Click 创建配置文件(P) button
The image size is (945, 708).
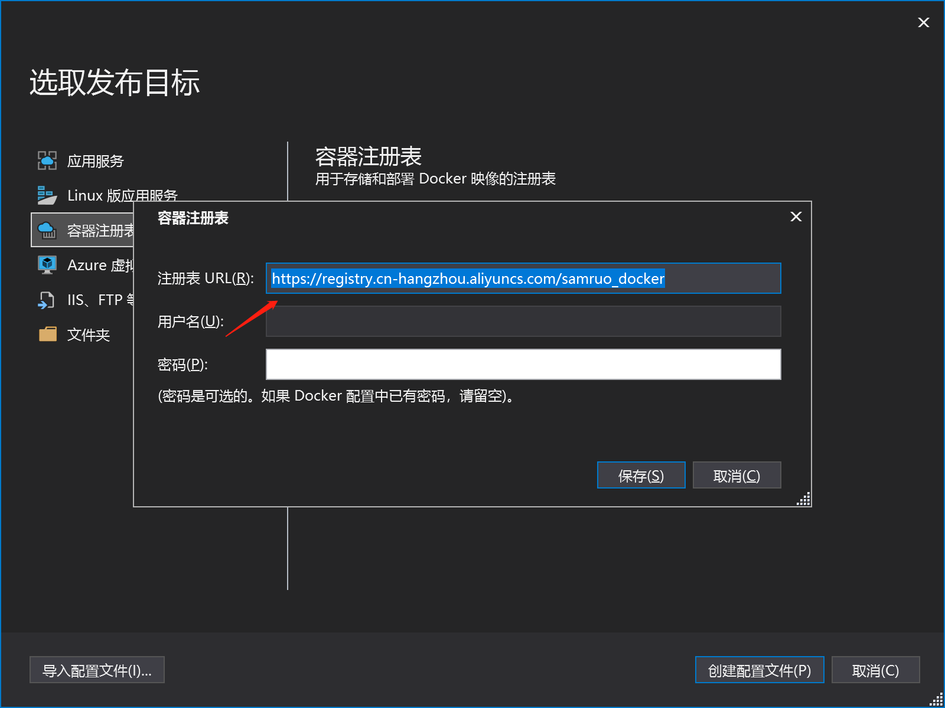[x=760, y=670]
